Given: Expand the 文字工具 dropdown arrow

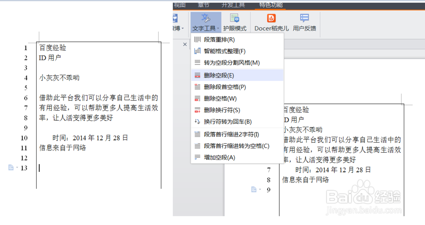Looking at the screenshot, I should coord(218,28).
